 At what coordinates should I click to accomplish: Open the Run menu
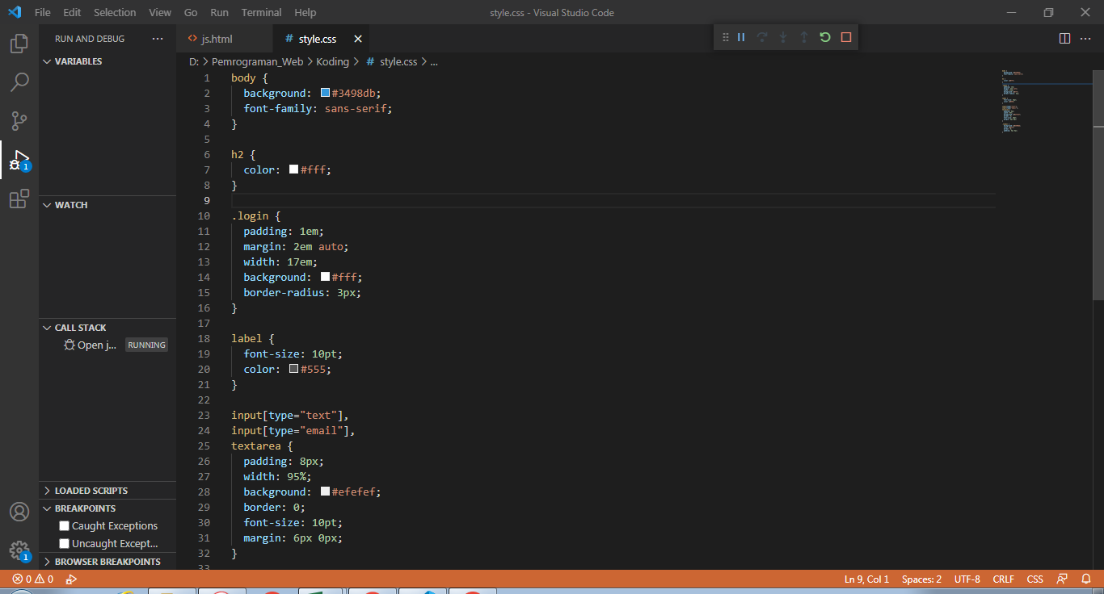[218, 12]
